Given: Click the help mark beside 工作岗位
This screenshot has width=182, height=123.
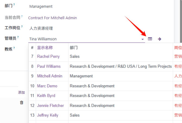Looking at the screenshot, I should (22, 27).
